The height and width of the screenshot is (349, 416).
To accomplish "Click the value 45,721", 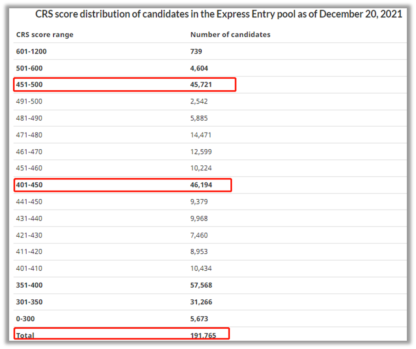I will pos(201,85).
